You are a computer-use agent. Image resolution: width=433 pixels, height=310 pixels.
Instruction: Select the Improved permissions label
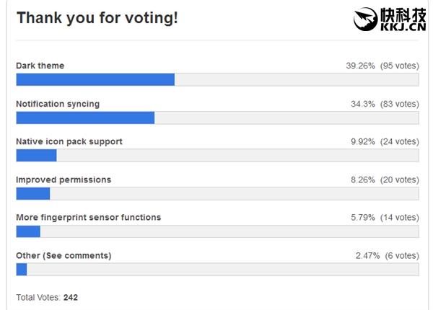(64, 180)
